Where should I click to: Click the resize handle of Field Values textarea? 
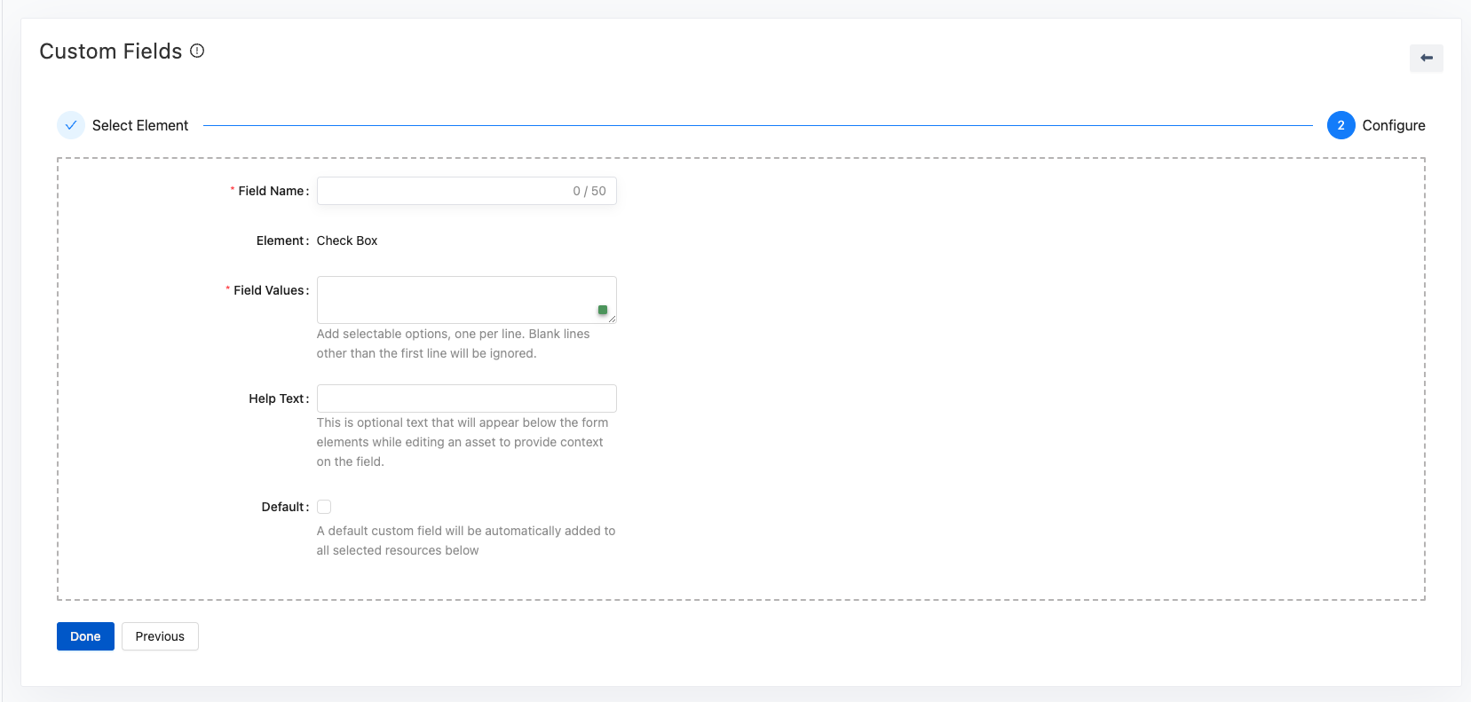pyautogui.click(x=612, y=319)
